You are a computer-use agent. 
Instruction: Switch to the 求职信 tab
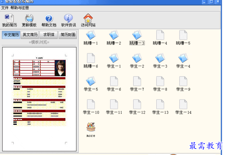(49, 35)
